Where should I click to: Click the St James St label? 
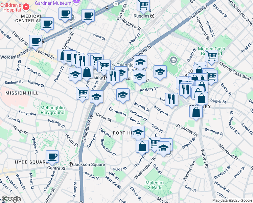[x=187, y=130]
